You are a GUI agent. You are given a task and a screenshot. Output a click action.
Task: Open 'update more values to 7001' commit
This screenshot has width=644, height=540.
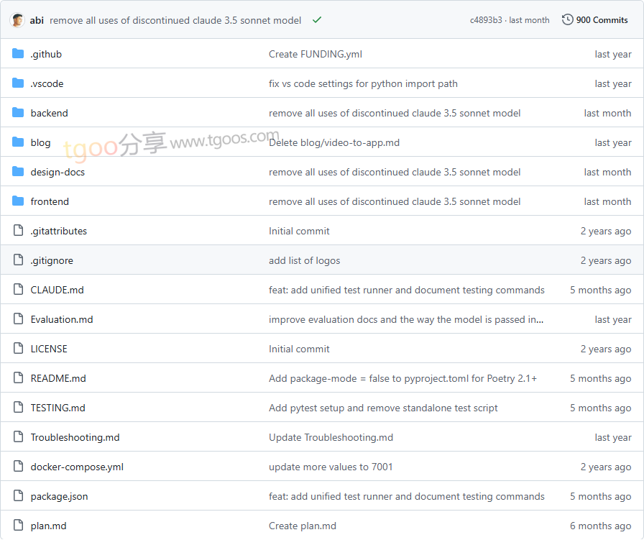tap(331, 467)
